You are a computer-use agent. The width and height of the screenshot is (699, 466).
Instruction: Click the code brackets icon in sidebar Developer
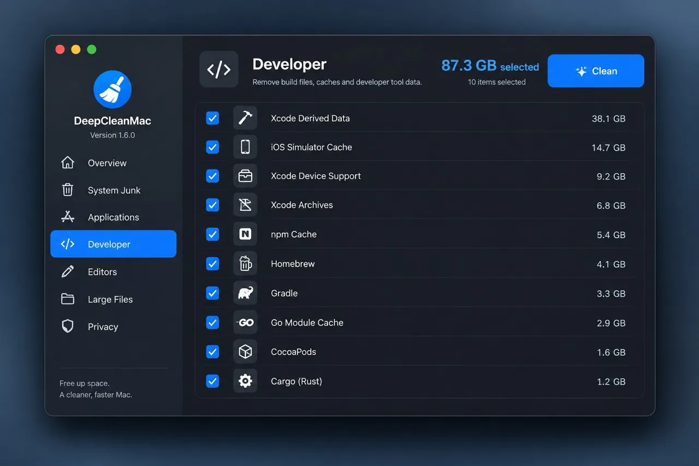point(68,244)
